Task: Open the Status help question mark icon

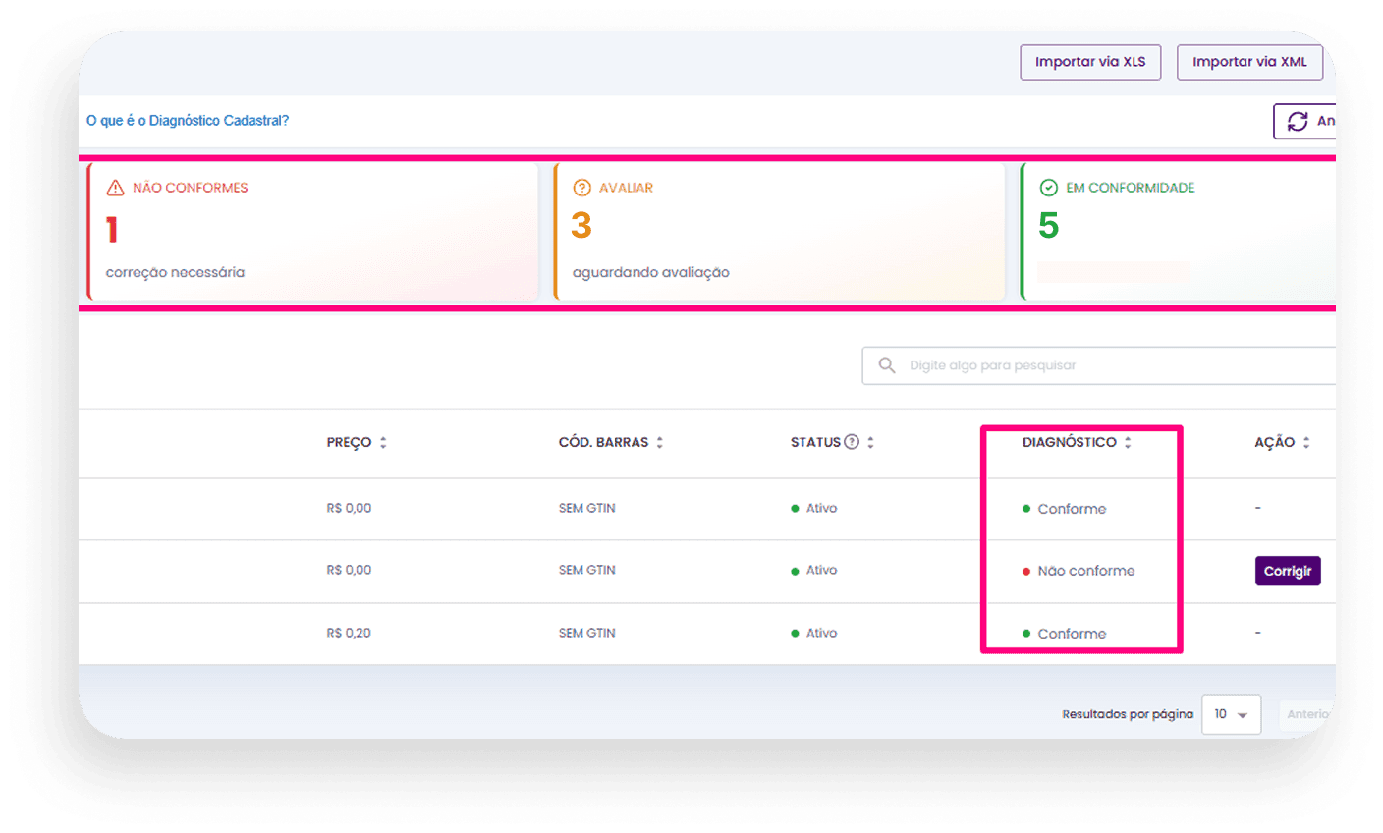Action: coord(852,442)
